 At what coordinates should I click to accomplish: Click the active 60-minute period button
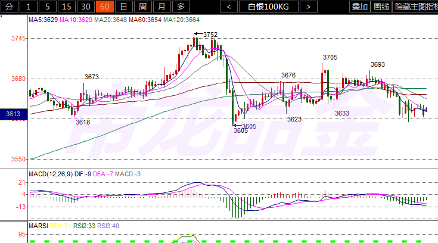coord(104,7)
